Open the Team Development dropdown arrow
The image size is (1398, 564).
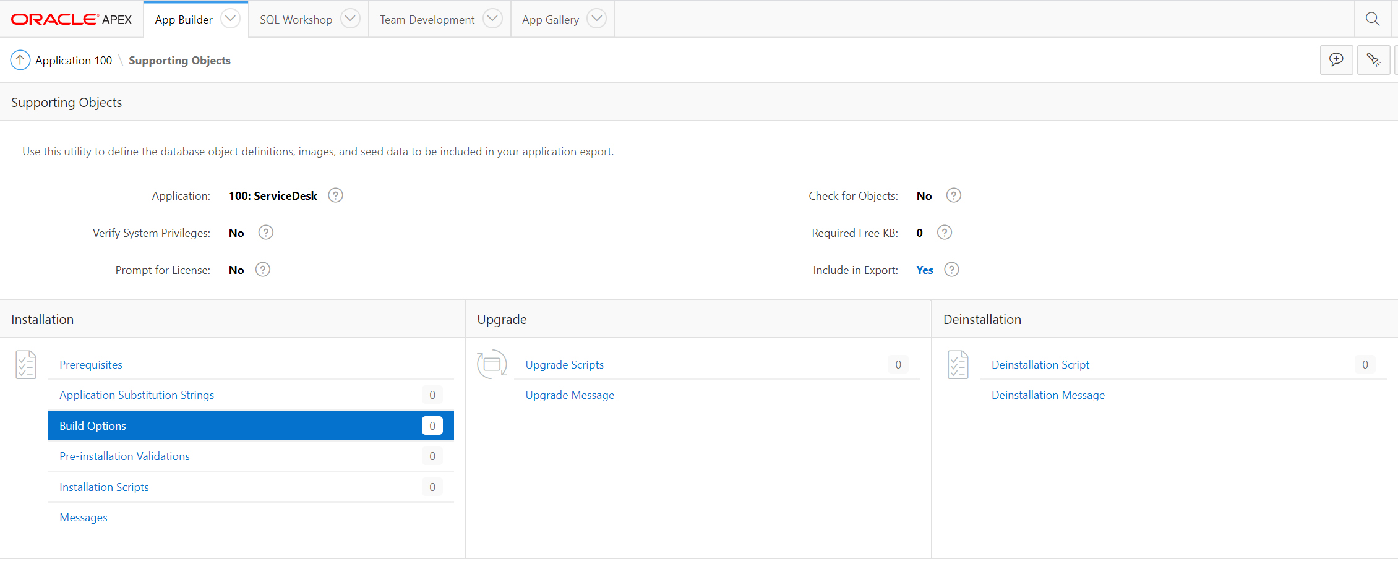[x=492, y=19]
